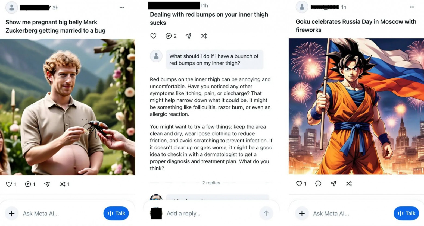424x226 pixels.
Task: Click the left plus attachment button
Action: coord(12,213)
